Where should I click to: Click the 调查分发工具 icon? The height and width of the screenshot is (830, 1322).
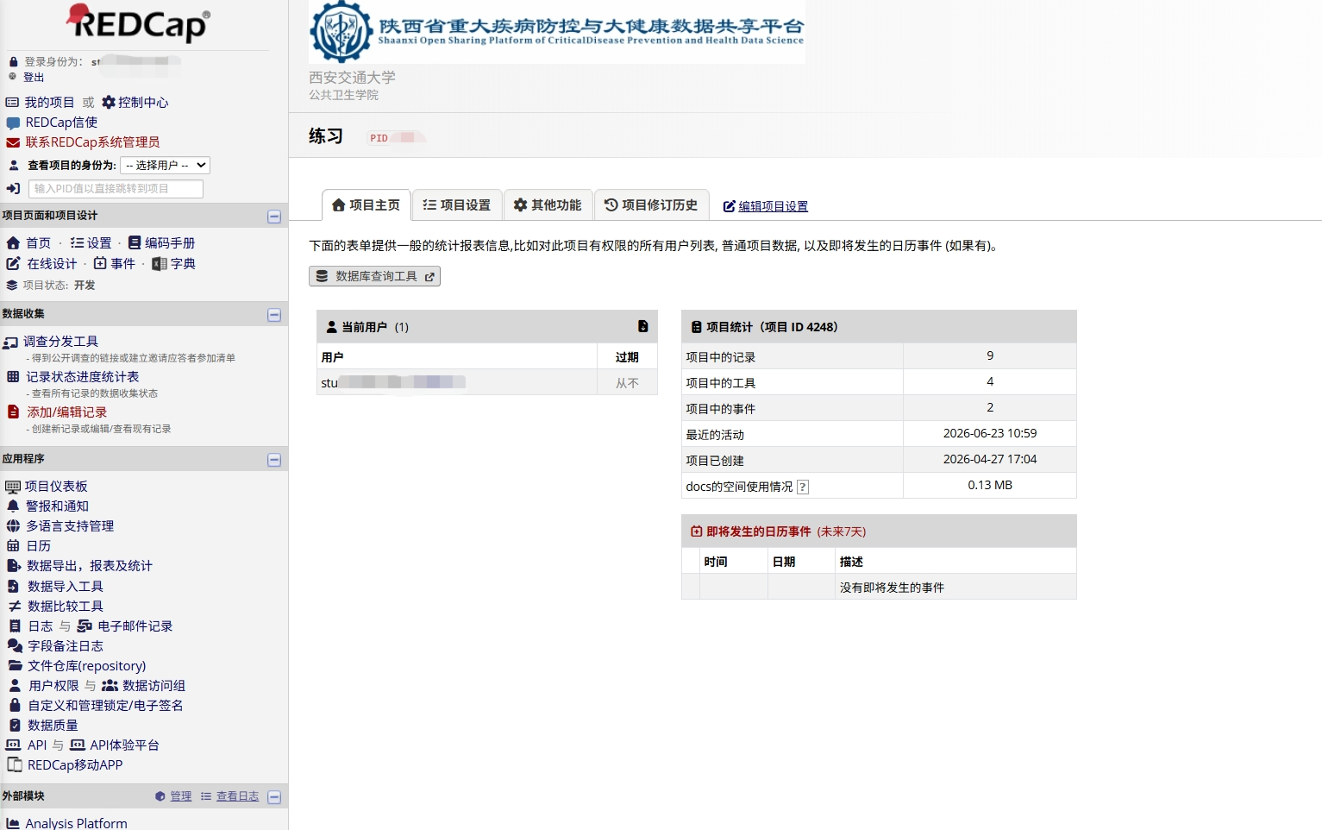[10, 342]
